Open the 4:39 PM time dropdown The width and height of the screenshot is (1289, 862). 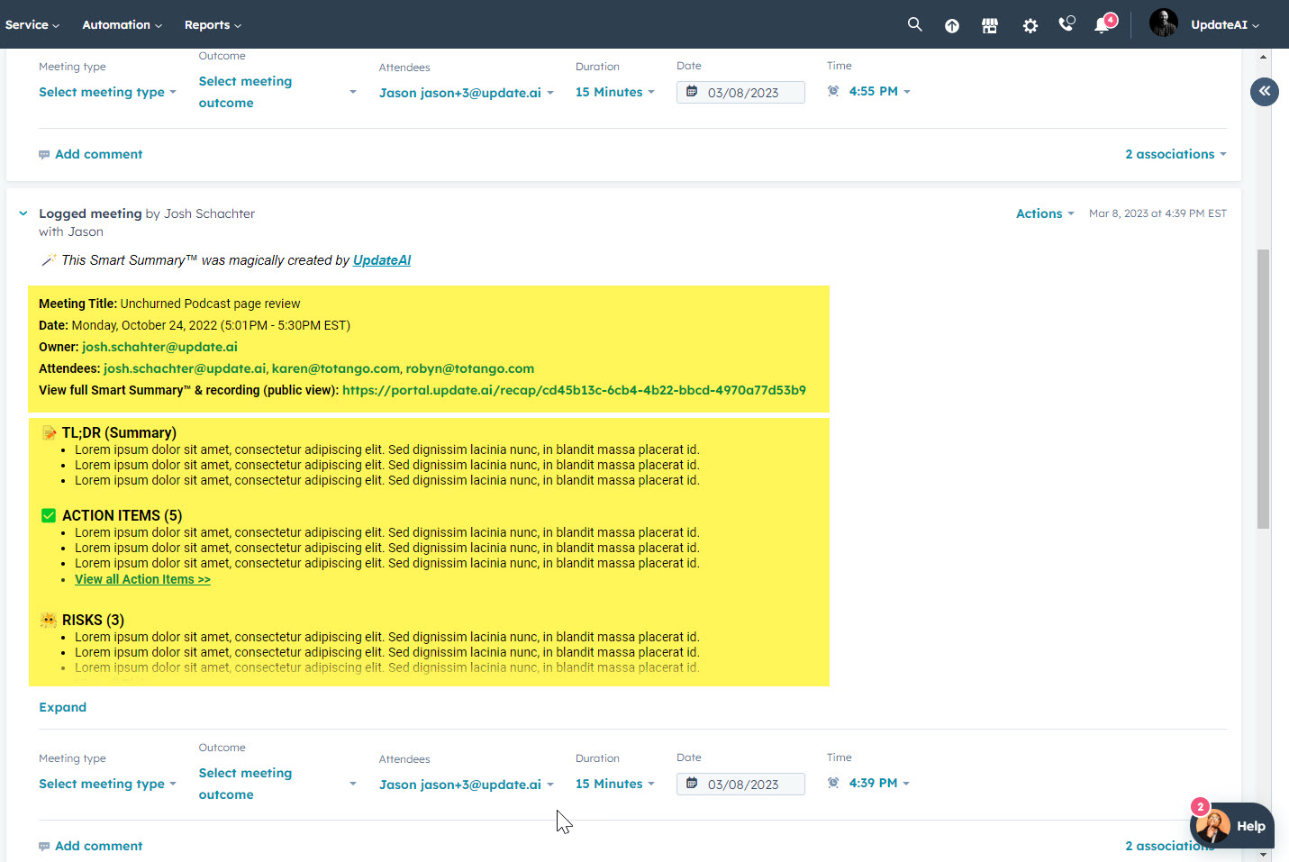point(879,783)
